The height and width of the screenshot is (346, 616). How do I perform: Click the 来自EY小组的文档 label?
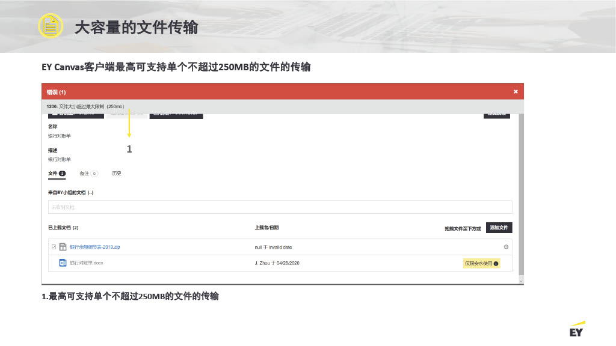click(x=71, y=193)
